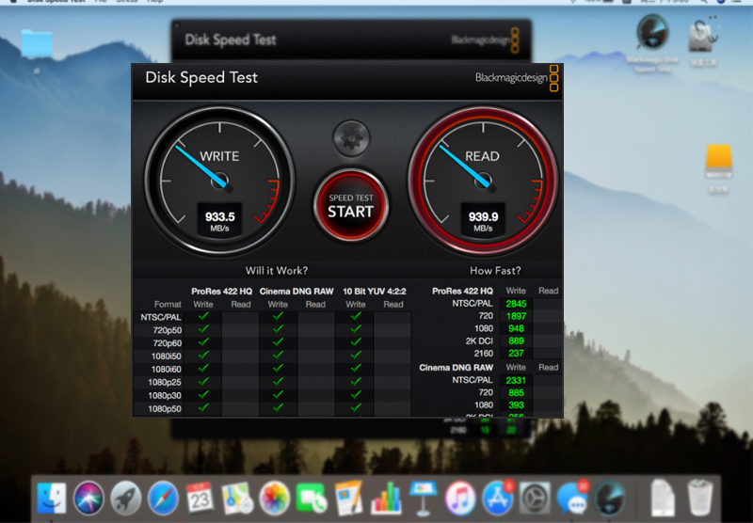Select the stethoscope disk utility desktop icon
753x523 pixels.
click(703, 35)
